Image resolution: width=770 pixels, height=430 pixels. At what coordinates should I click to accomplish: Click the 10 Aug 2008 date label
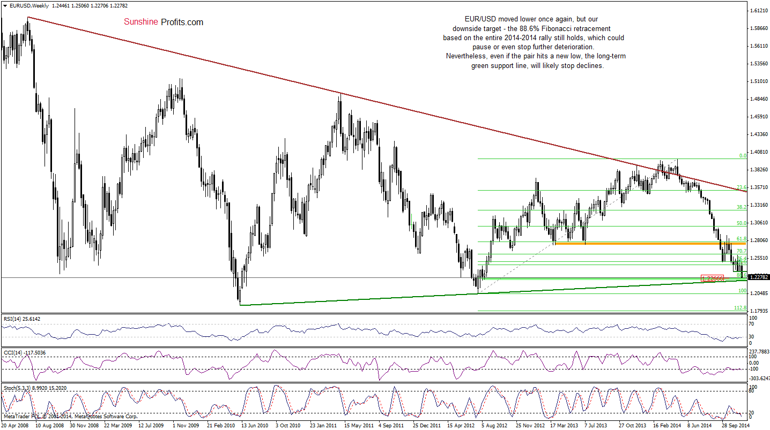50,425
